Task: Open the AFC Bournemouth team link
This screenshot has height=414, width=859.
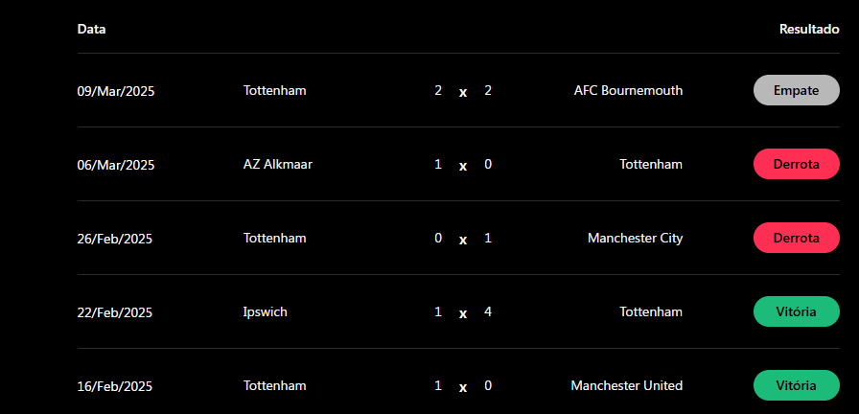Action: pyautogui.click(x=628, y=91)
